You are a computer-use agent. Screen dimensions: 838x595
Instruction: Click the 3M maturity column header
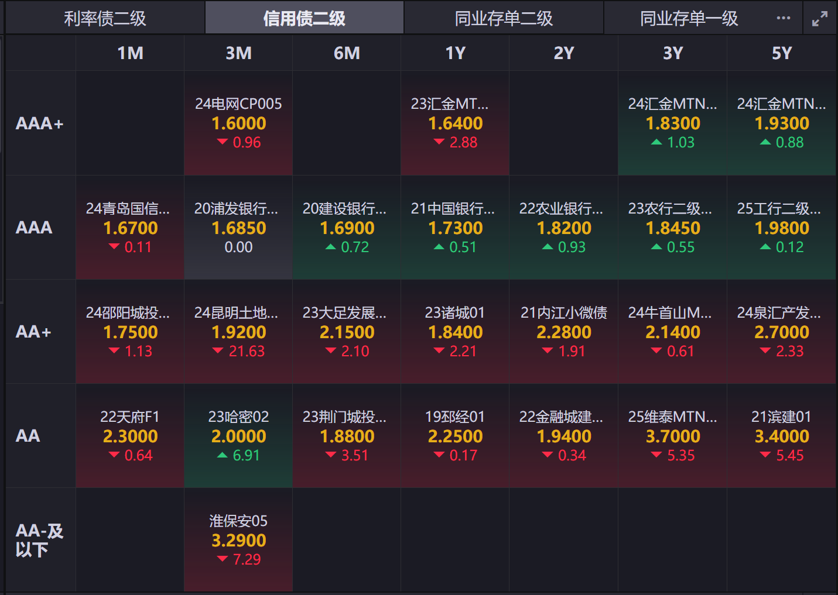(x=238, y=53)
